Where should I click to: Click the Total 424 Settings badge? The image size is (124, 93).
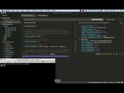(97, 20)
